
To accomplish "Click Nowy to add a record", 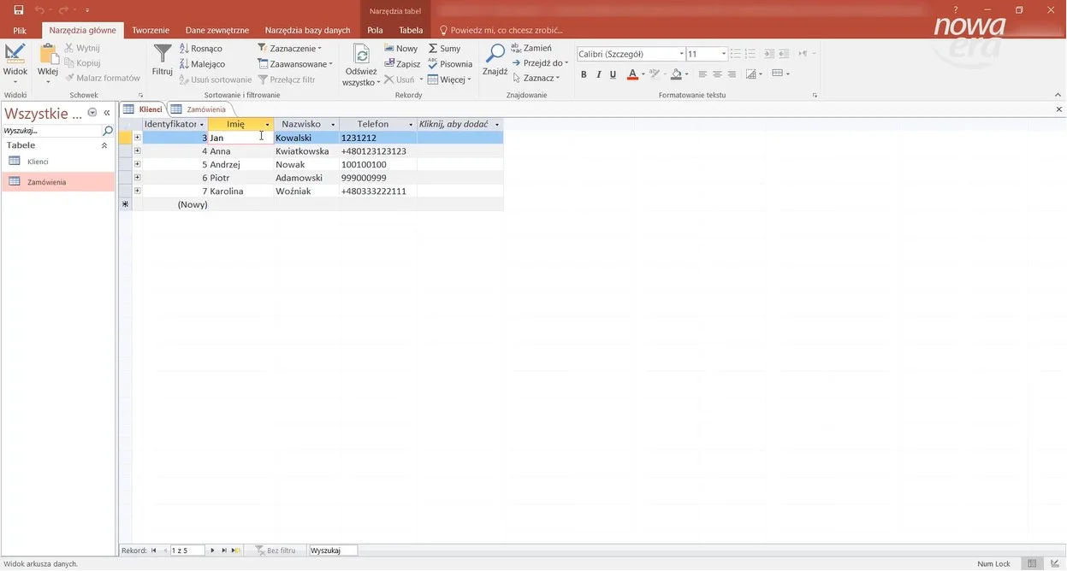I will click(401, 49).
